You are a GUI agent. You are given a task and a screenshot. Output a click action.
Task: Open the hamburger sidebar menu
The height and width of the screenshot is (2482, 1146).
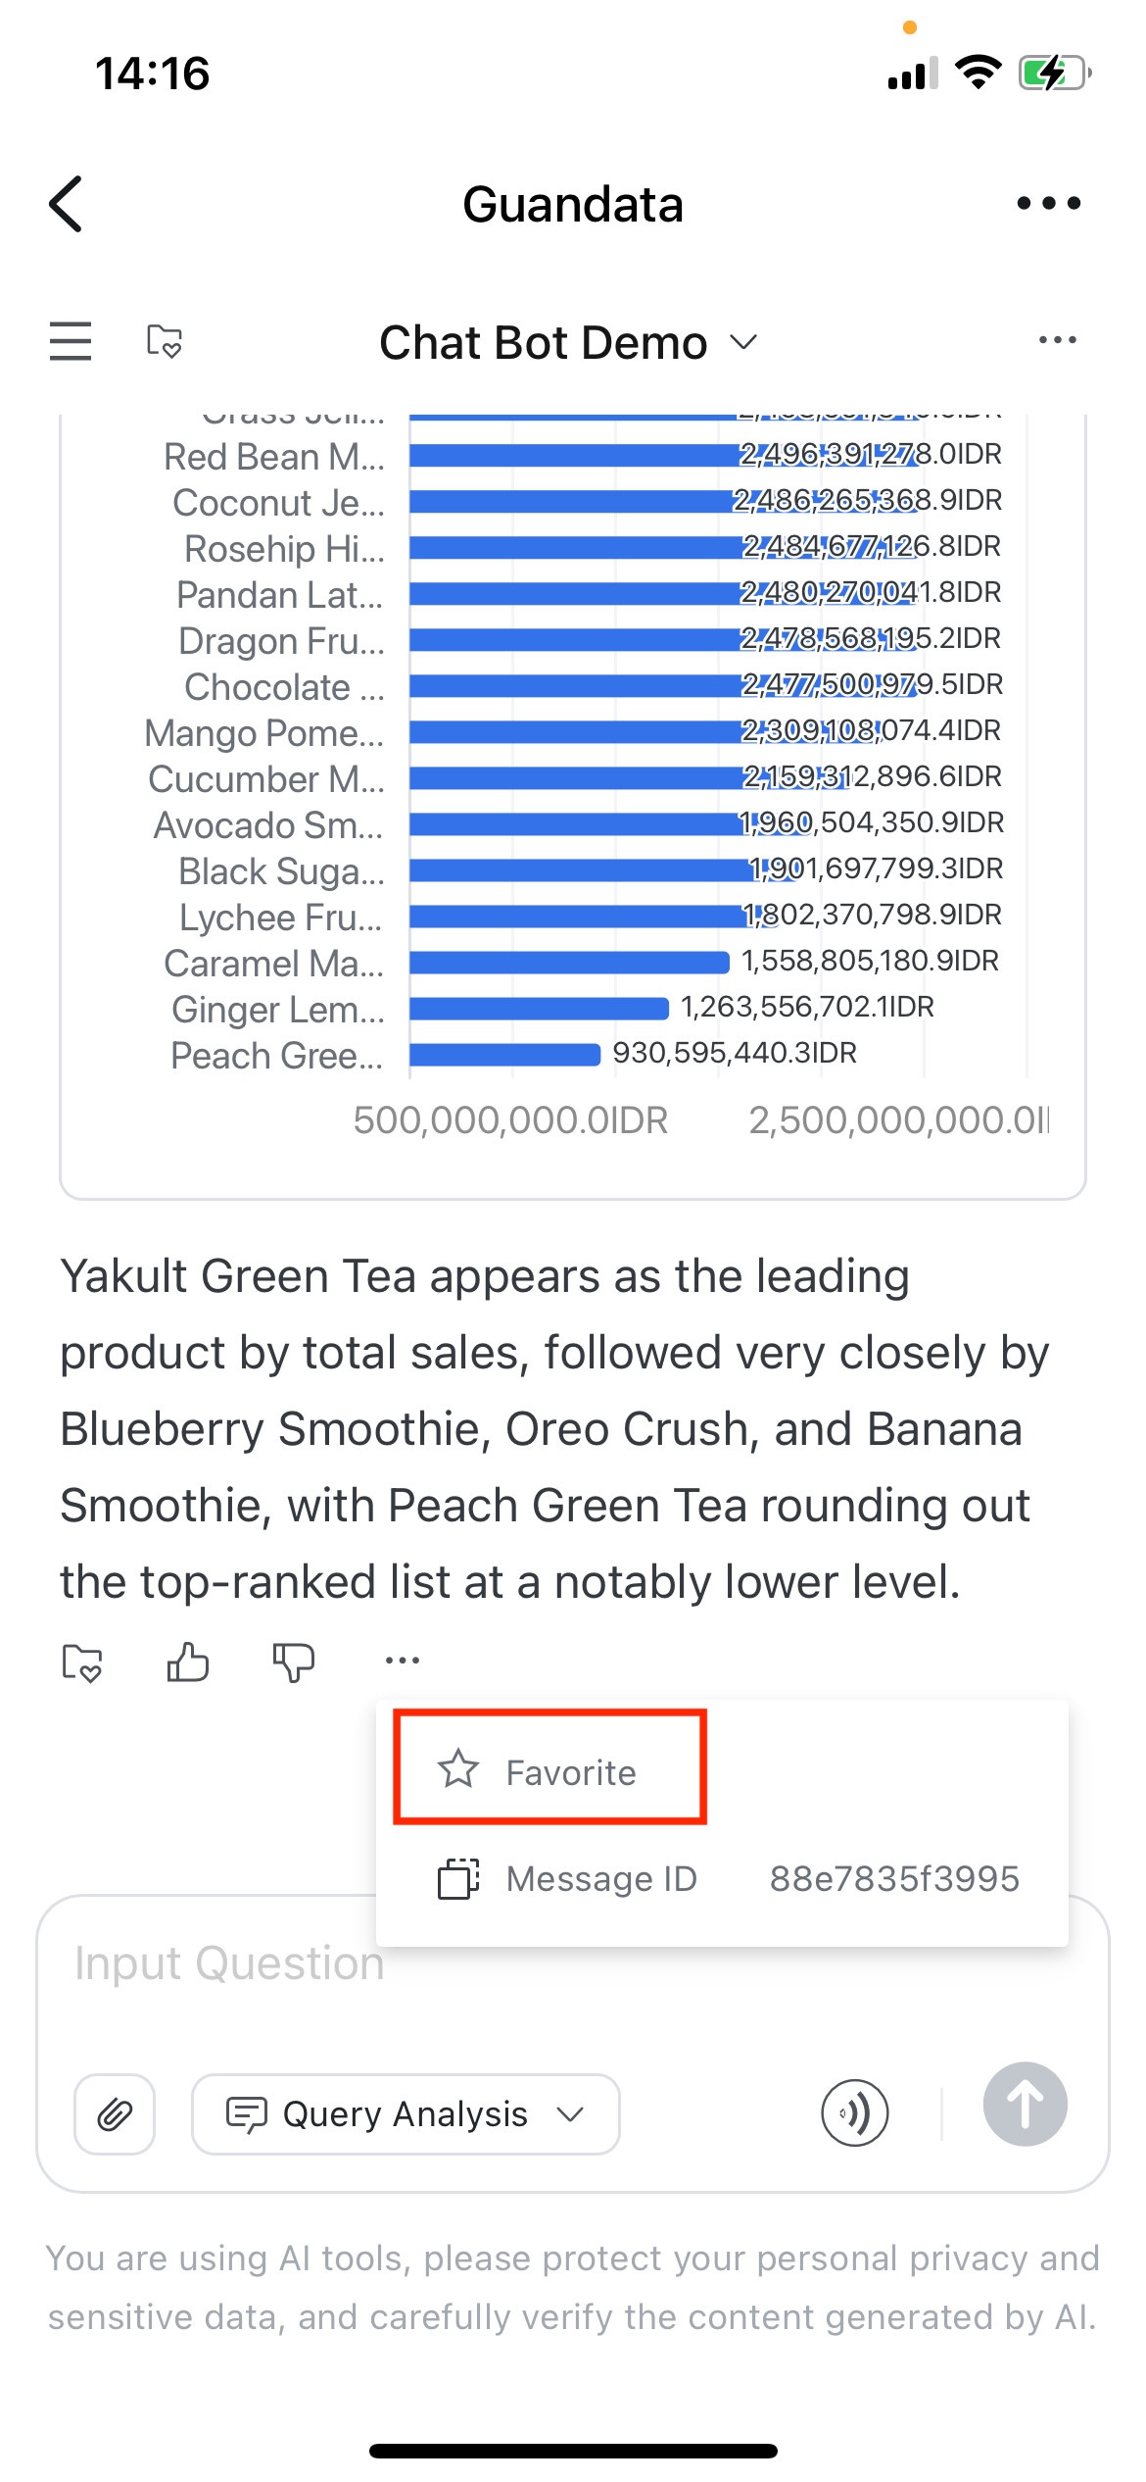coord(71,341)
